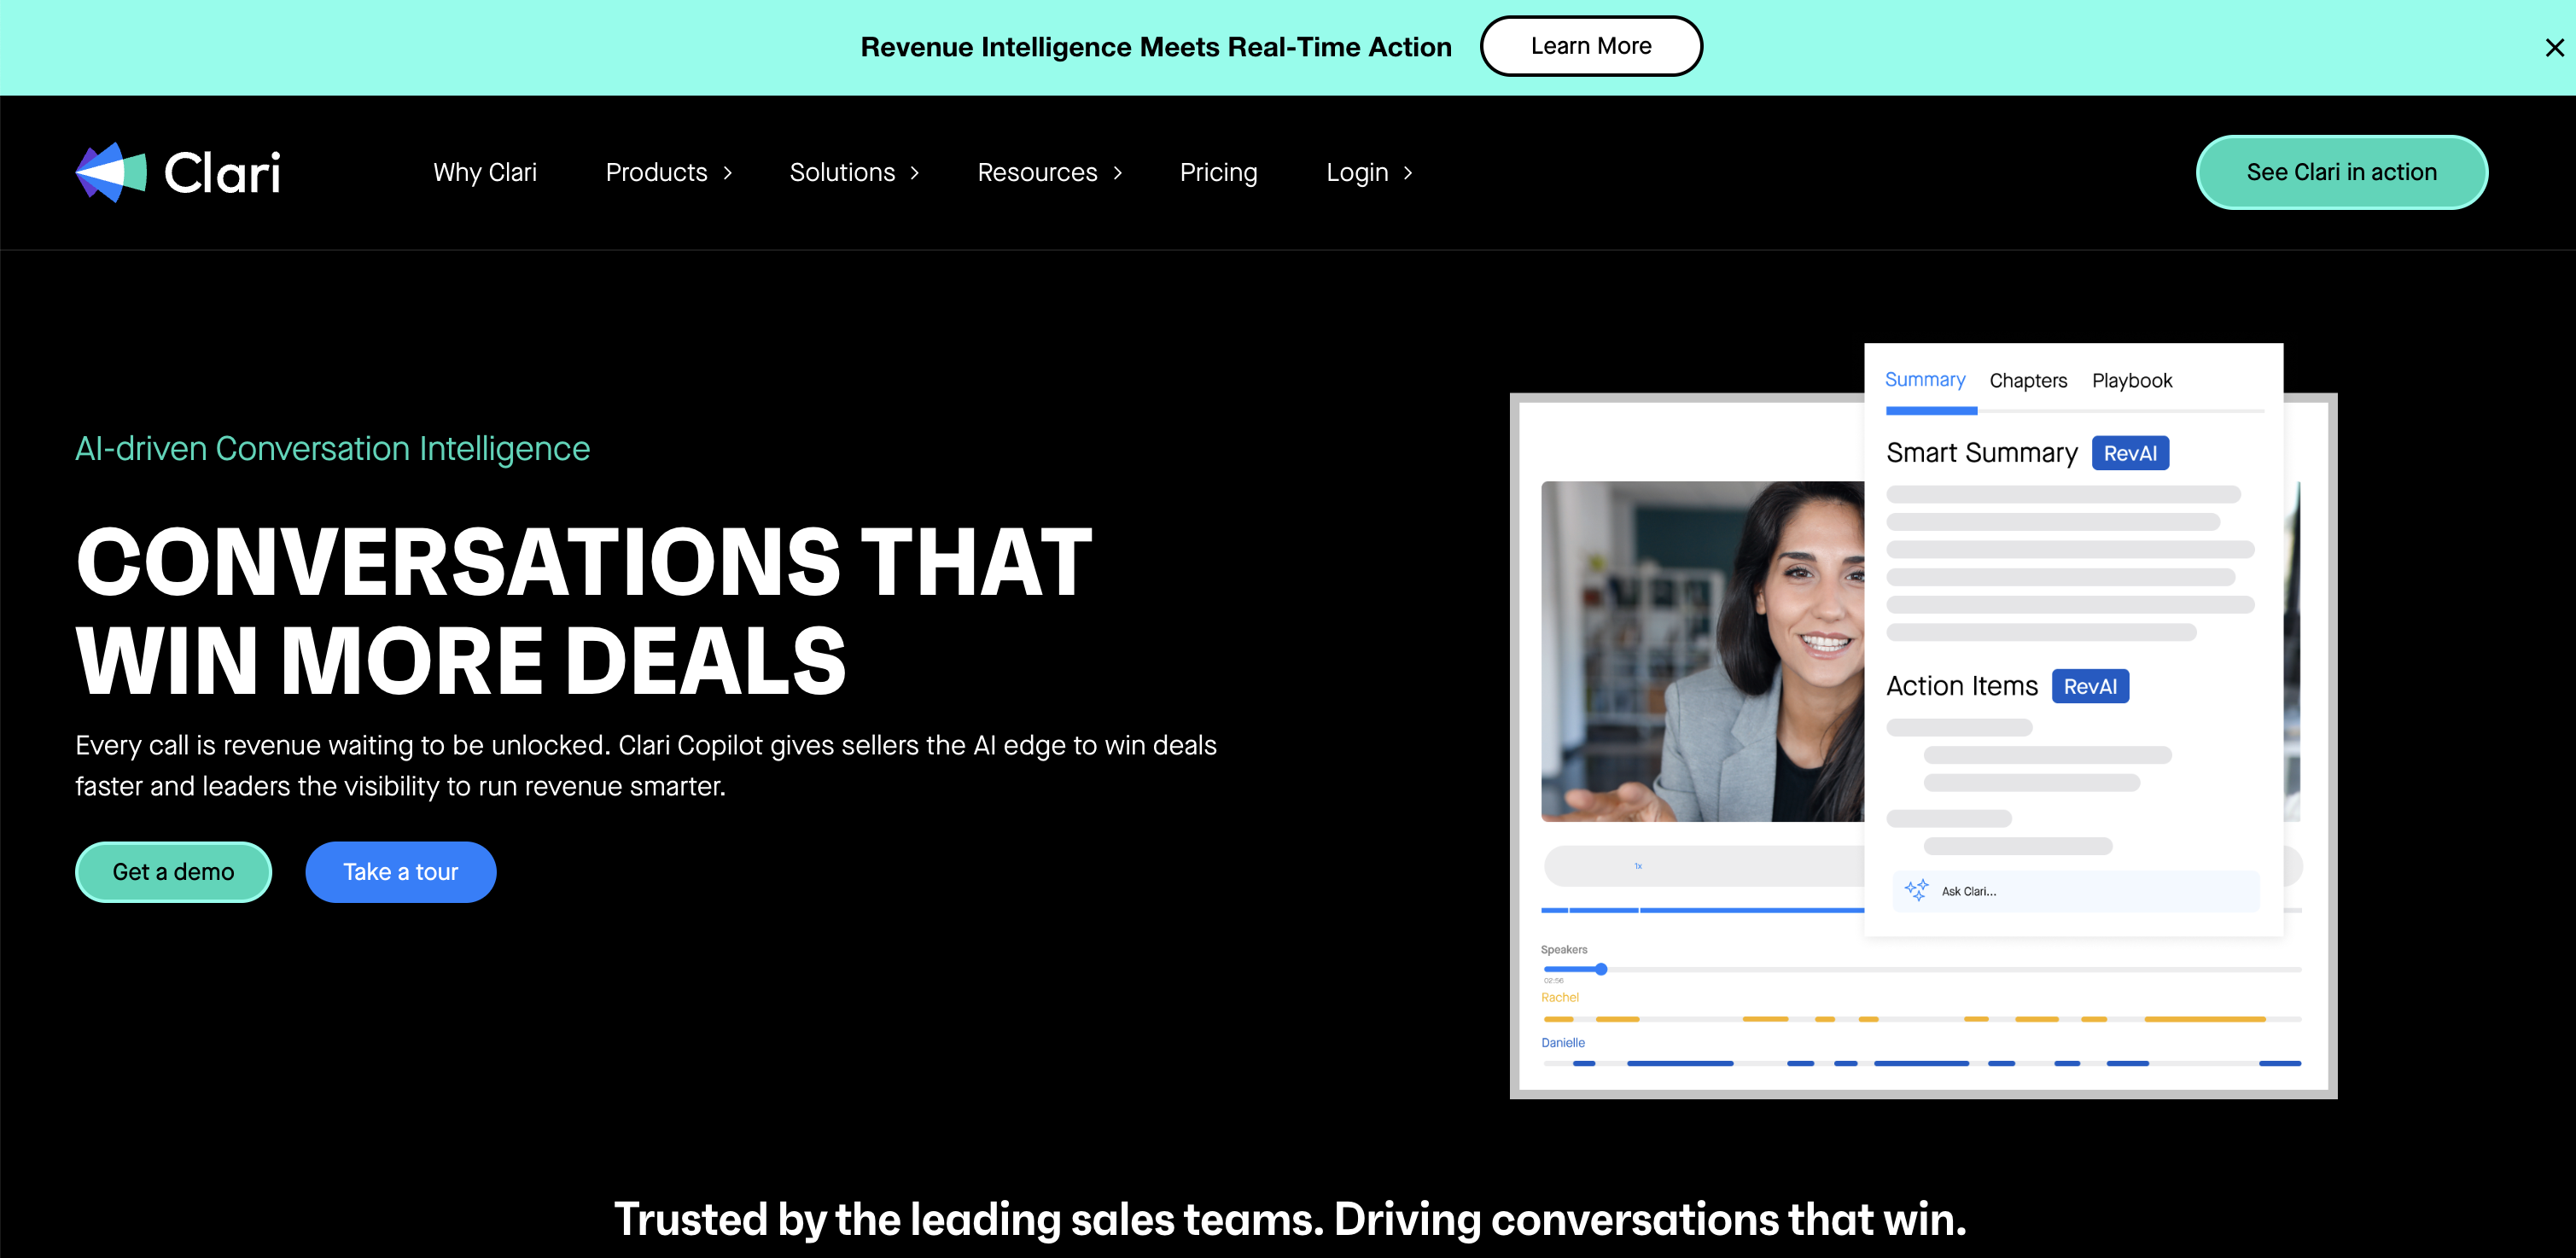The width and height of the screenshot is (2576, 1258).
Task: Click Learn More in the banner
Action: coord(1591,46)
